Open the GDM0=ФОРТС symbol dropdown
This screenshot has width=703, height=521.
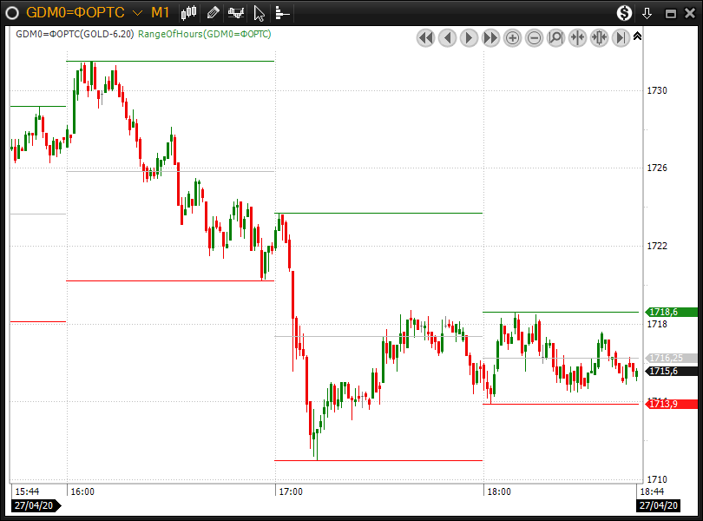point(137,12)
